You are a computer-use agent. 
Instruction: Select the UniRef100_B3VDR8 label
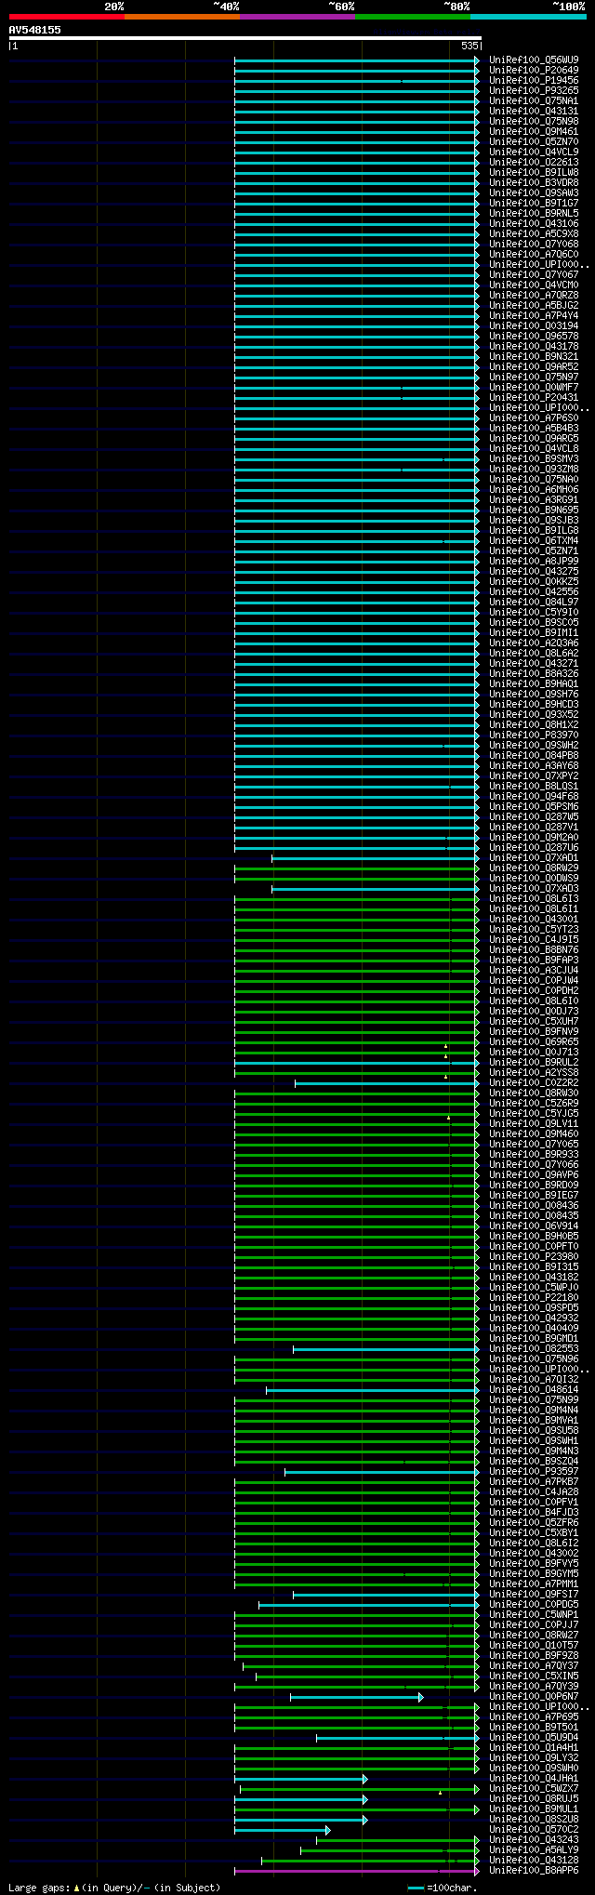534,182
